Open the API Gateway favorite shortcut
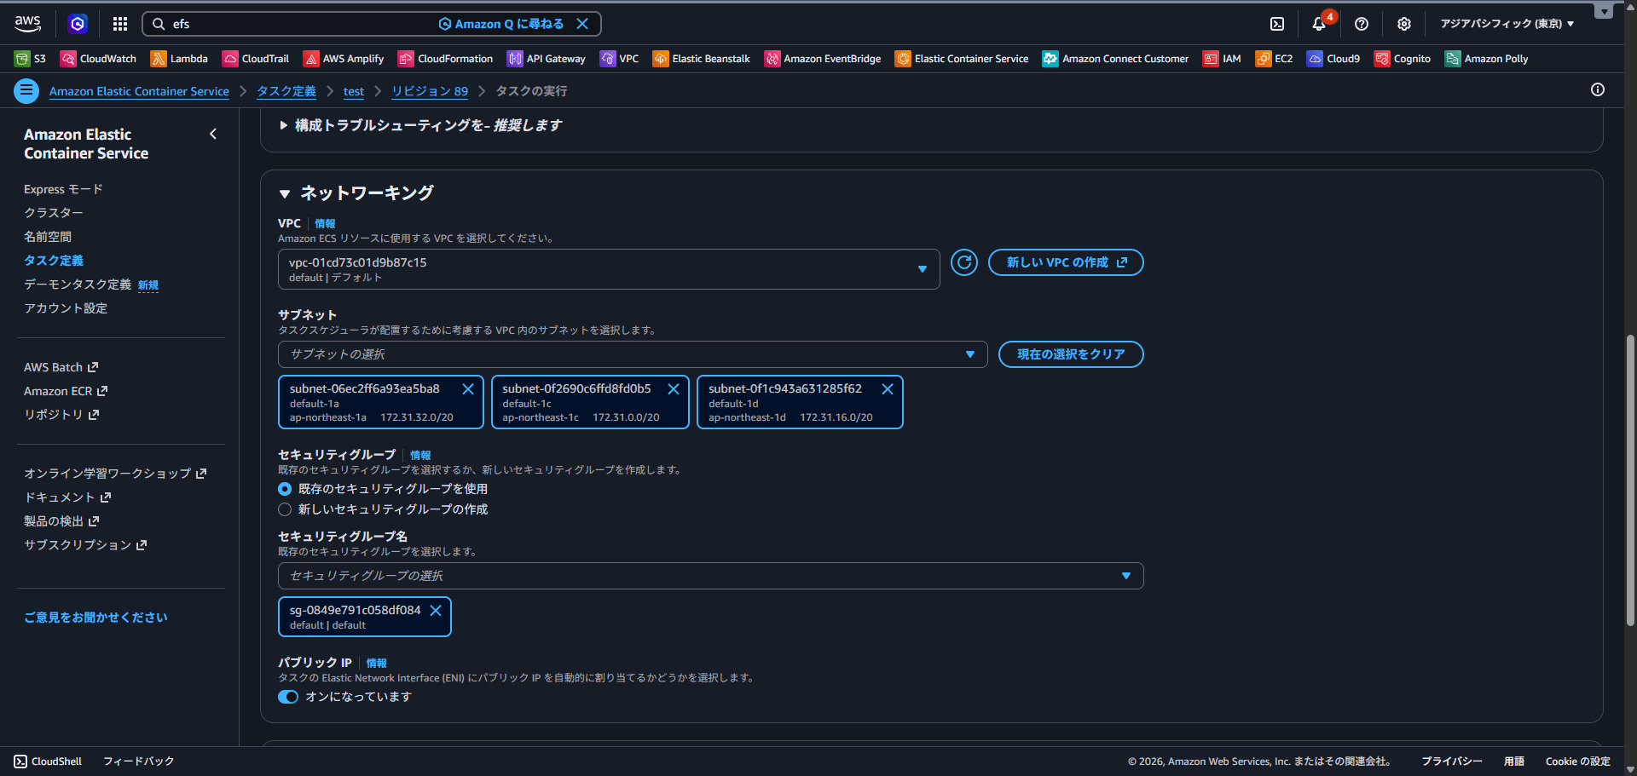Screen dimensions: 1637x776 [547, 59]
